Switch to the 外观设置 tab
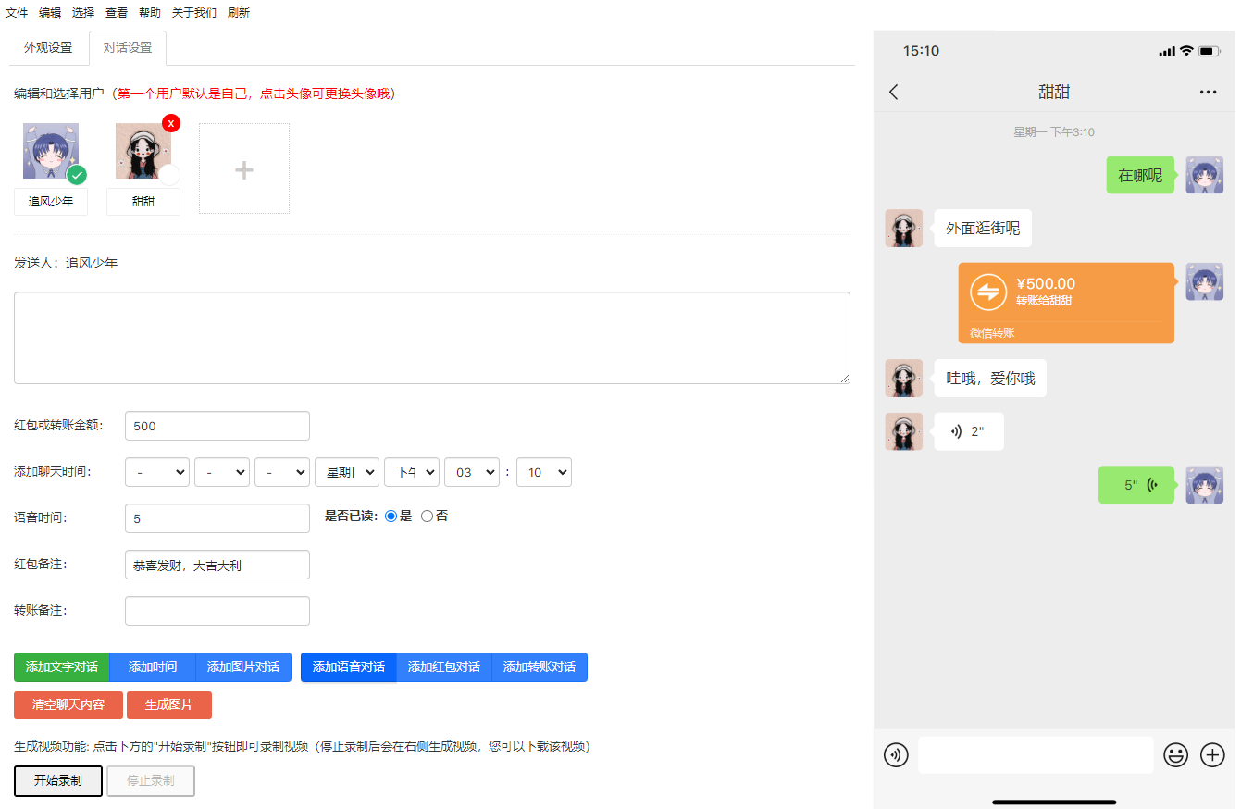 (x=48, y=48)
